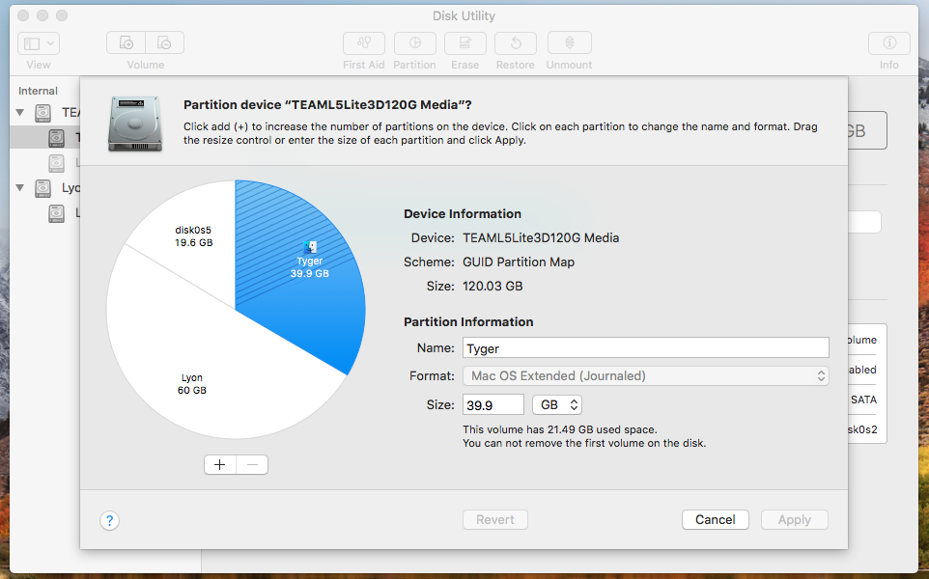Select the TEAM drive icon in sidebar
The image size is (929, 579).
tap(42, 113)
